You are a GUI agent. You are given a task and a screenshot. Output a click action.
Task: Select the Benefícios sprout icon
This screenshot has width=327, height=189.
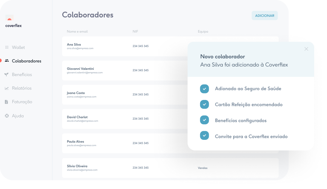coord(7,75)
